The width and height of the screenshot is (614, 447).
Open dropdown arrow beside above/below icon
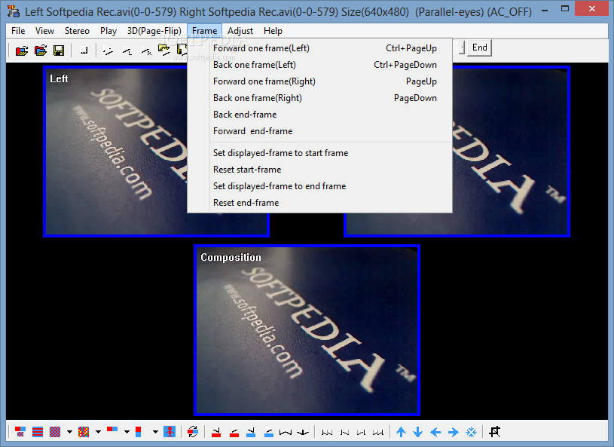click(x=155, y=432)
